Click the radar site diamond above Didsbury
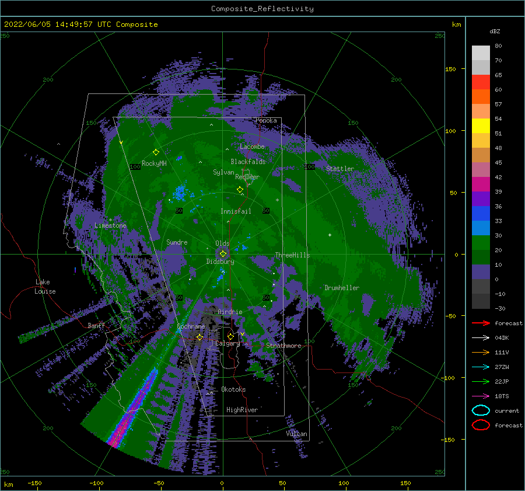The width and height of the screenshot is (525, 491). coord(223,254)
